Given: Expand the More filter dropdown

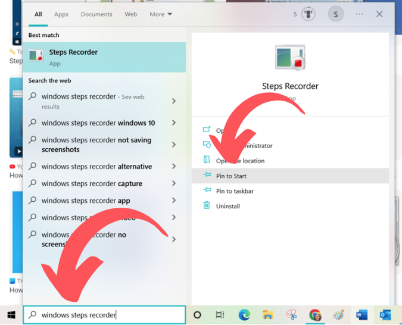Looking at the screenshot, I should [161, 14].
